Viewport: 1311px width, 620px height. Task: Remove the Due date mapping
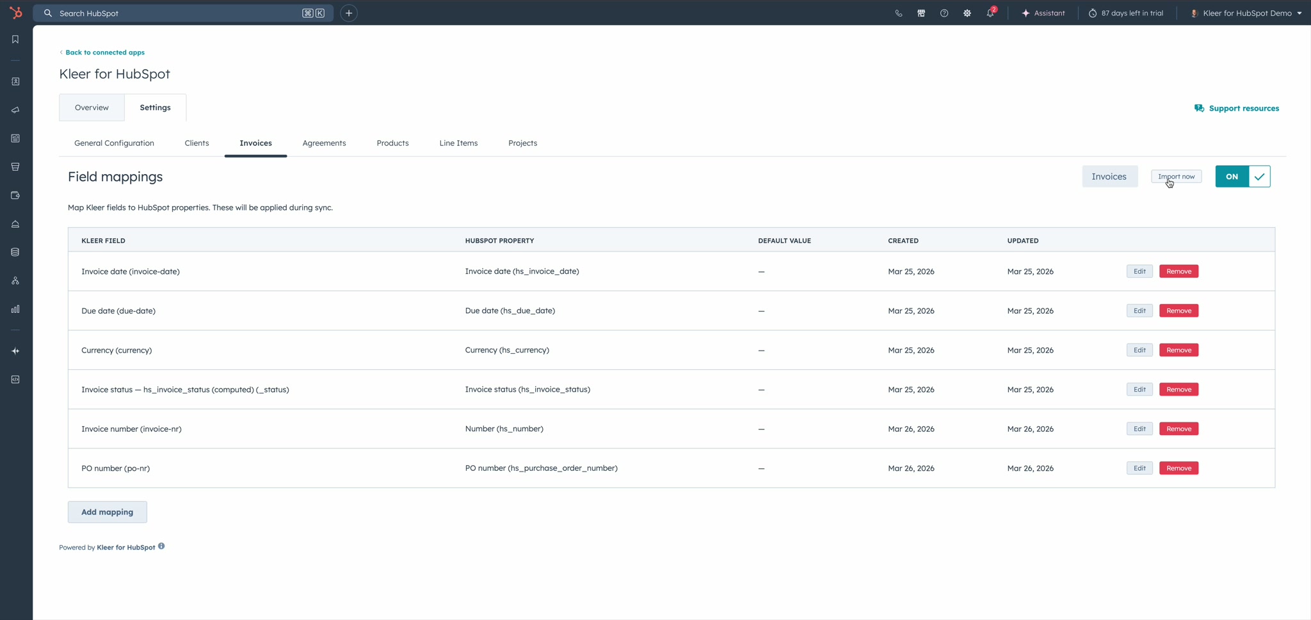[x=1178, y=311]
